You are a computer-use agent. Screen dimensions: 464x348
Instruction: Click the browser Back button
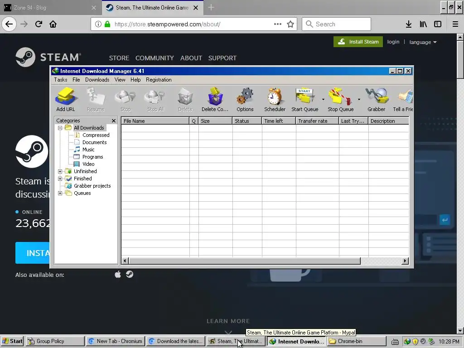pos(9,24)
